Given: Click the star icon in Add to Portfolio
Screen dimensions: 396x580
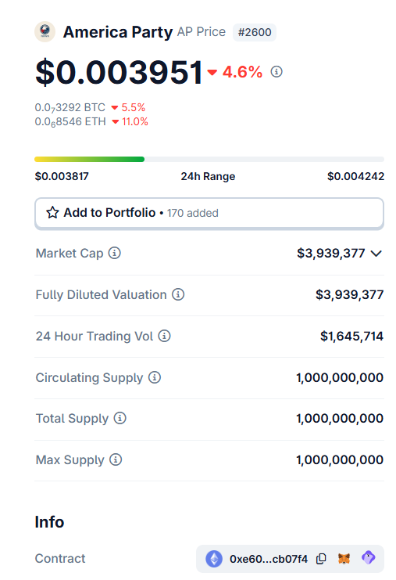Looking at the screenshot, I should tap(52, 213).
